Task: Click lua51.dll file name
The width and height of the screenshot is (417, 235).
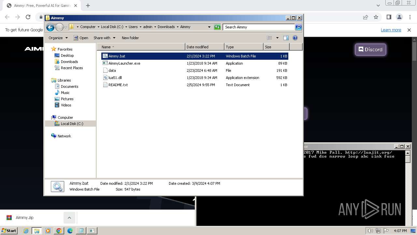Action: point(115,78)
